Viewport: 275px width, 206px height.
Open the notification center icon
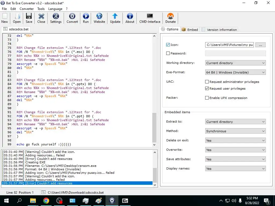click(267, 201)
